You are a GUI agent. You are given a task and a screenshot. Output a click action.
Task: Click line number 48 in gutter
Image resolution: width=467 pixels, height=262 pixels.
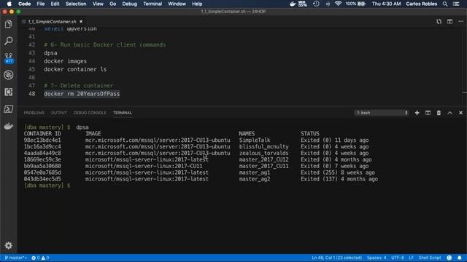(31, 94)
